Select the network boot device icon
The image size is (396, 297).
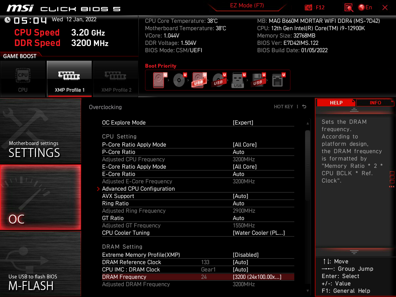(x=278, y=80)
